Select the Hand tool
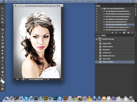 (x=3, y=72)
